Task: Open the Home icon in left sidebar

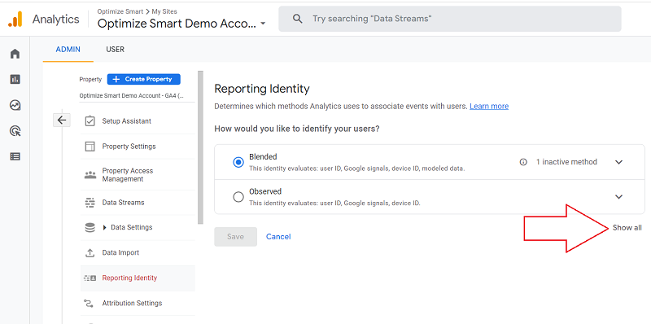Action: click(x=15, y=54)
